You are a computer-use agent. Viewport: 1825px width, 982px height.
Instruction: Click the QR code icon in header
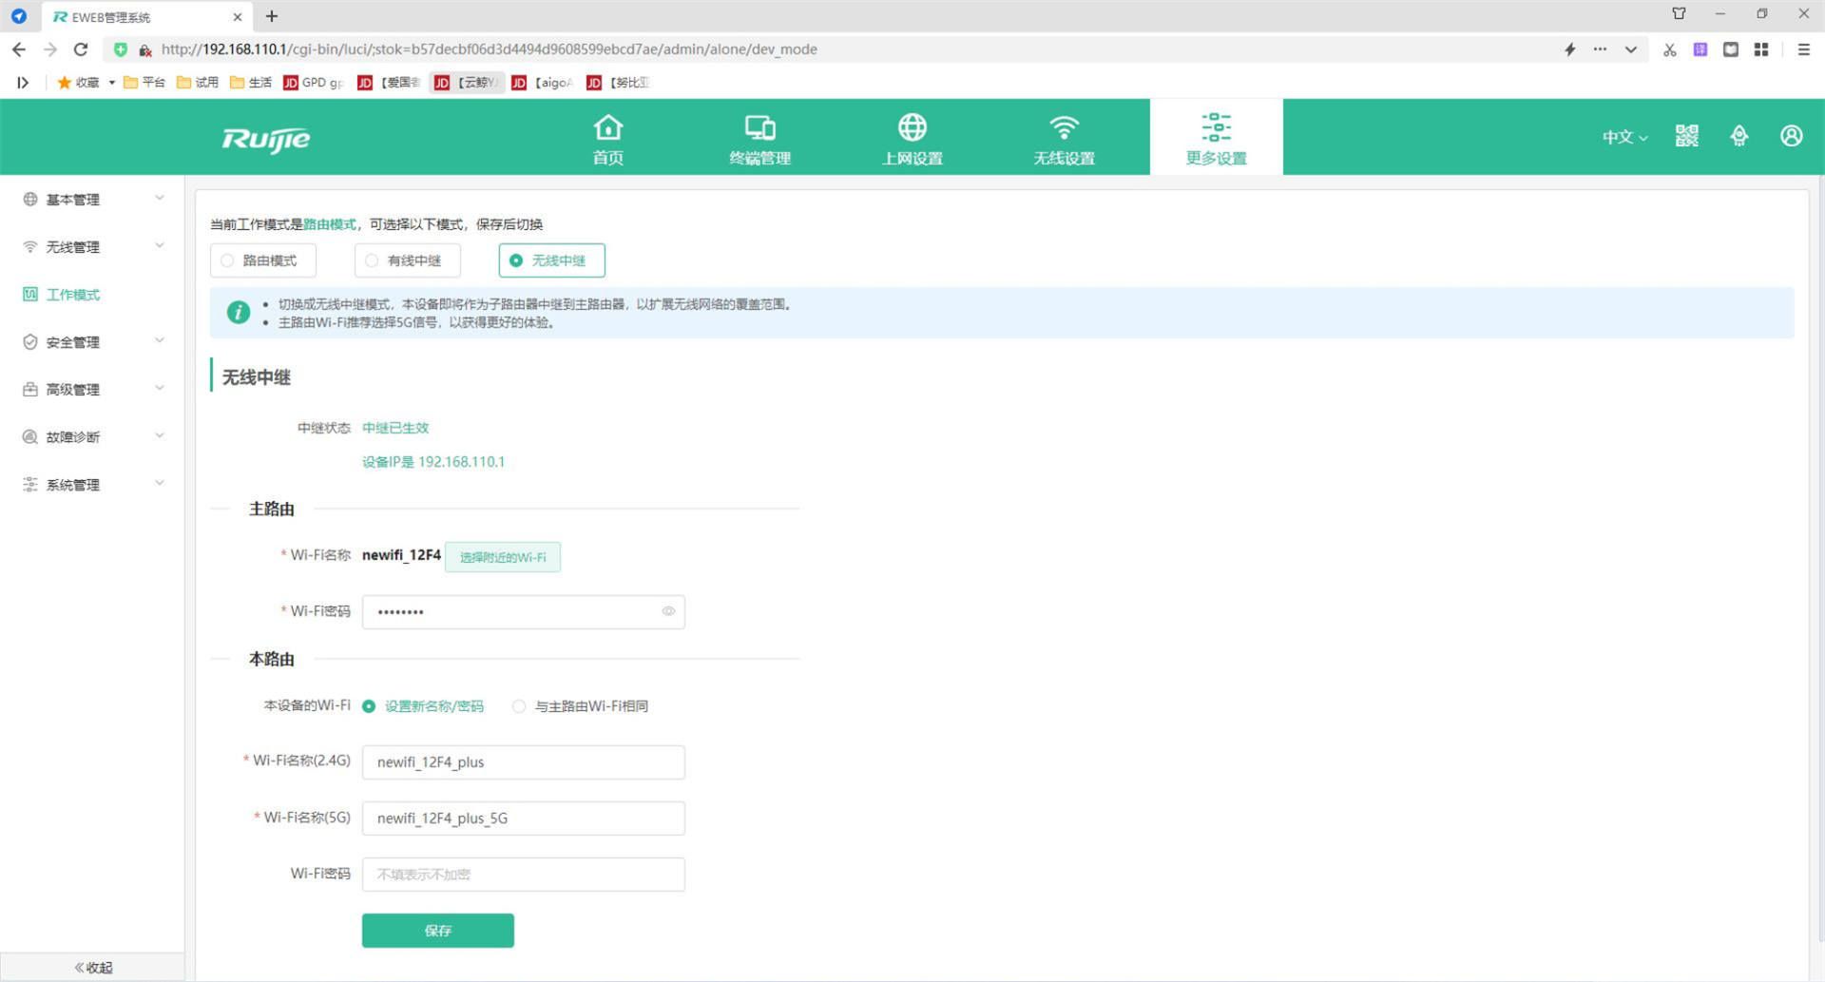(x=1686, y=136)
